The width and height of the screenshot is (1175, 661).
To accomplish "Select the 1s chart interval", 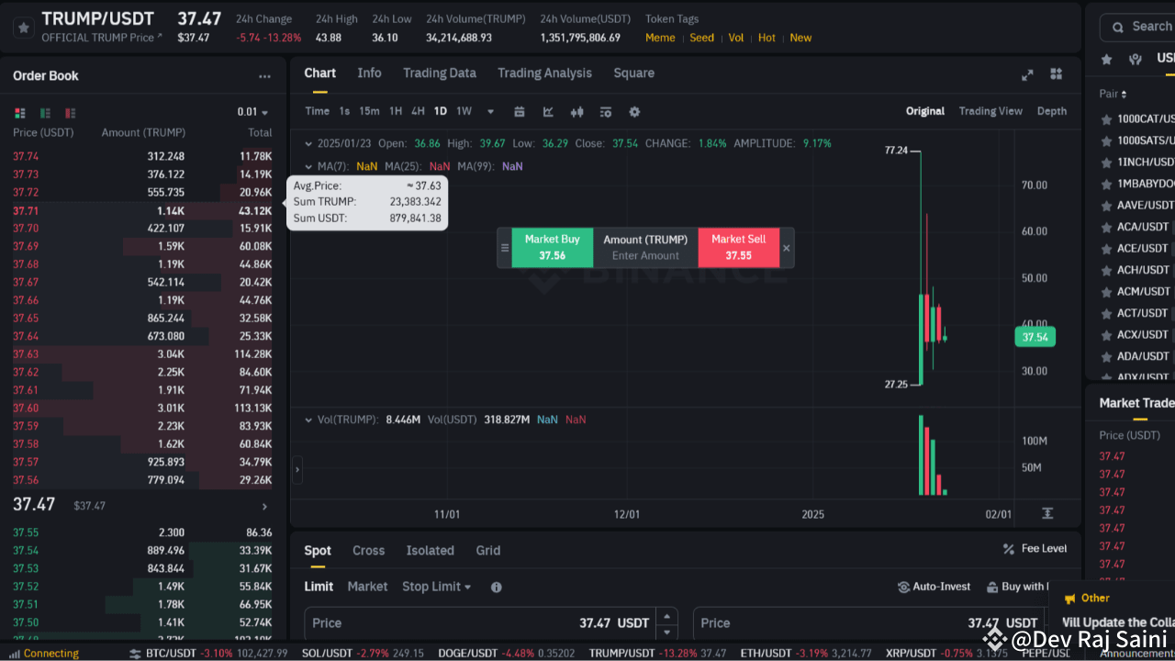I will click(x=344, y=111).
